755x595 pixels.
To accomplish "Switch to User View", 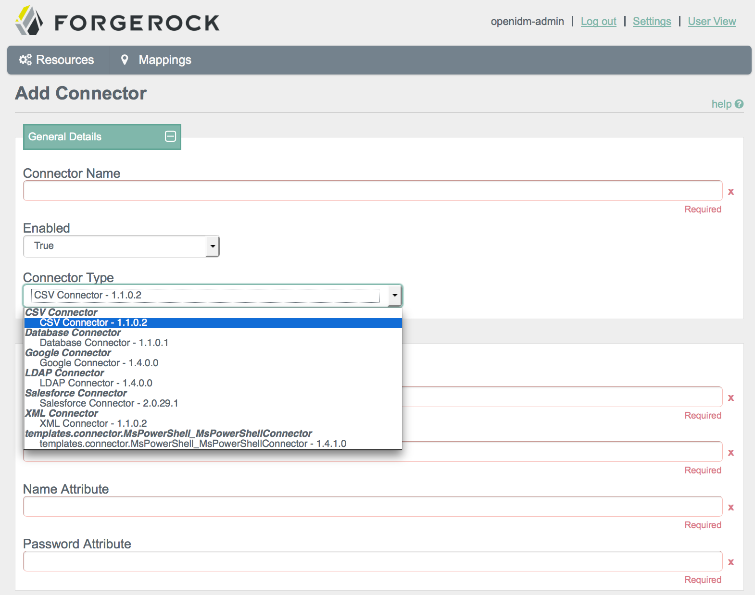I will [x=712, y=21].
